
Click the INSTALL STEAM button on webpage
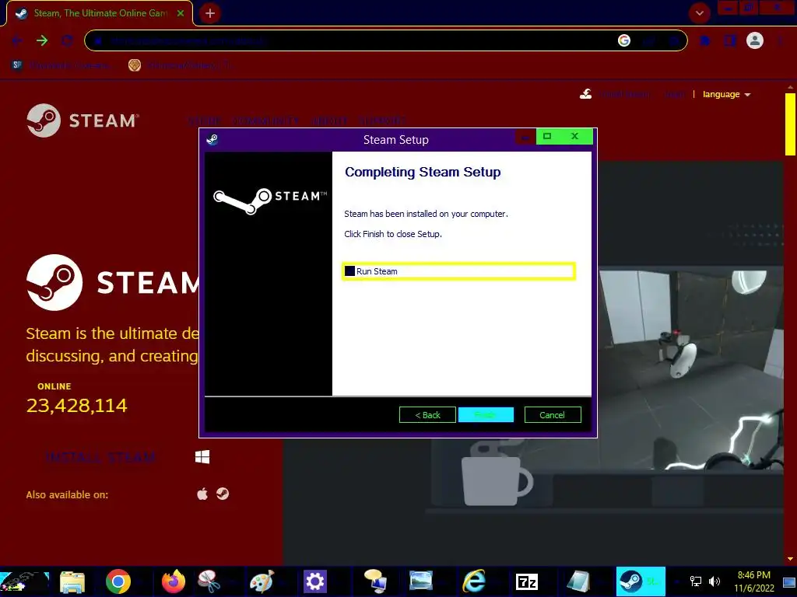(100, 457)
